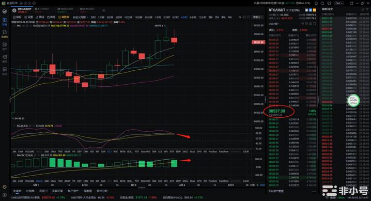
Task: Open the orange 周胜率 icon
Action: pyautogui.click(x=64, y=17)
